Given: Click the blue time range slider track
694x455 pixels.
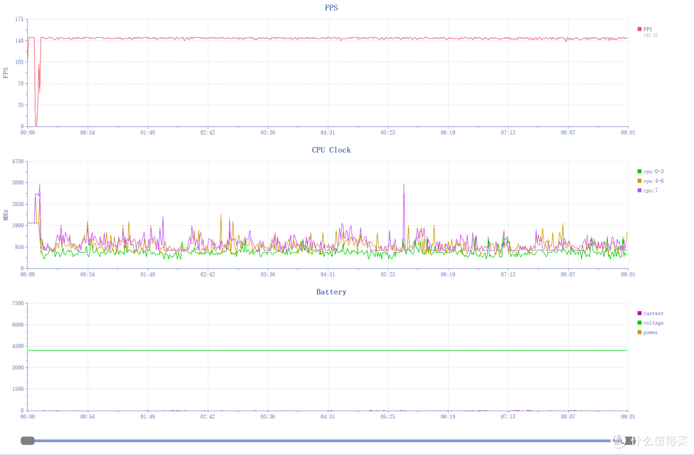Looking at the screenshot, I should coord(323,441).
